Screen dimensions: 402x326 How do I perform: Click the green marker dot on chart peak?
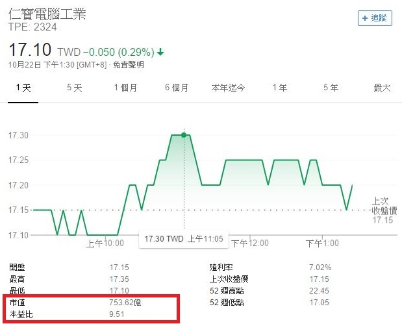coord(184,135)
